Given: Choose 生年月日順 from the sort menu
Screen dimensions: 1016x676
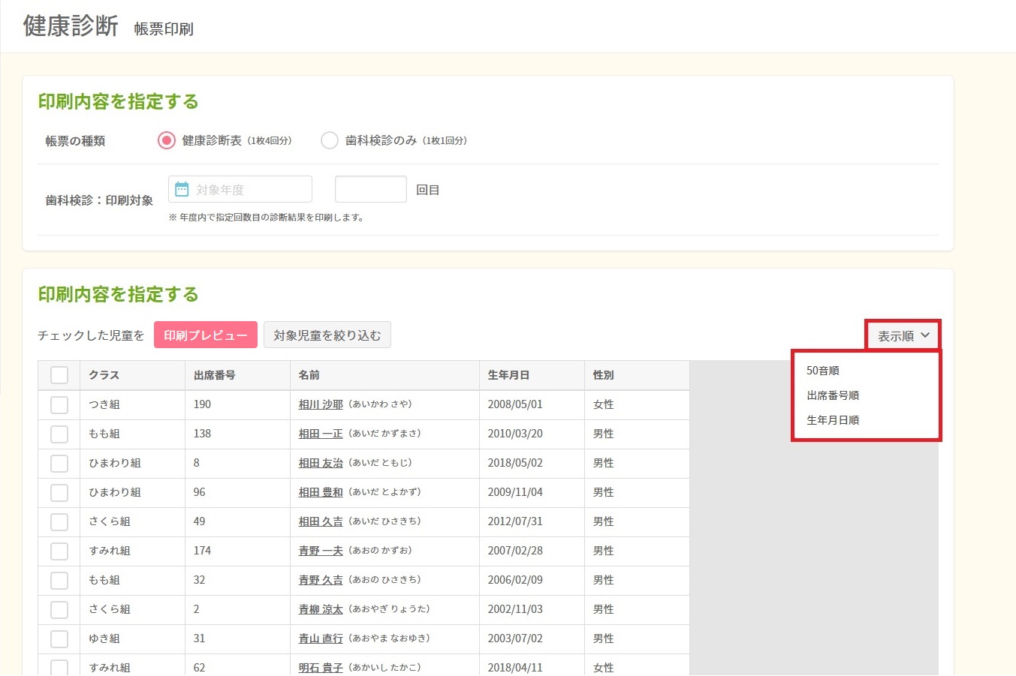Looking at the screenshot, I should (x=833, y=420).
